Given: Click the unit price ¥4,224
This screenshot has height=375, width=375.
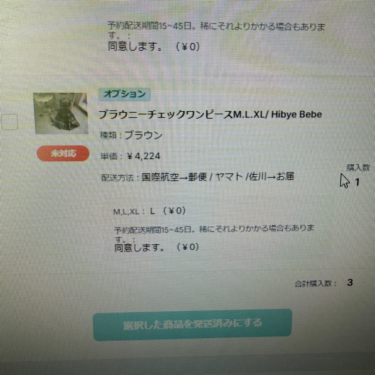Looking at the screenshot, I should pyautogui.click(x=144, y=156).
